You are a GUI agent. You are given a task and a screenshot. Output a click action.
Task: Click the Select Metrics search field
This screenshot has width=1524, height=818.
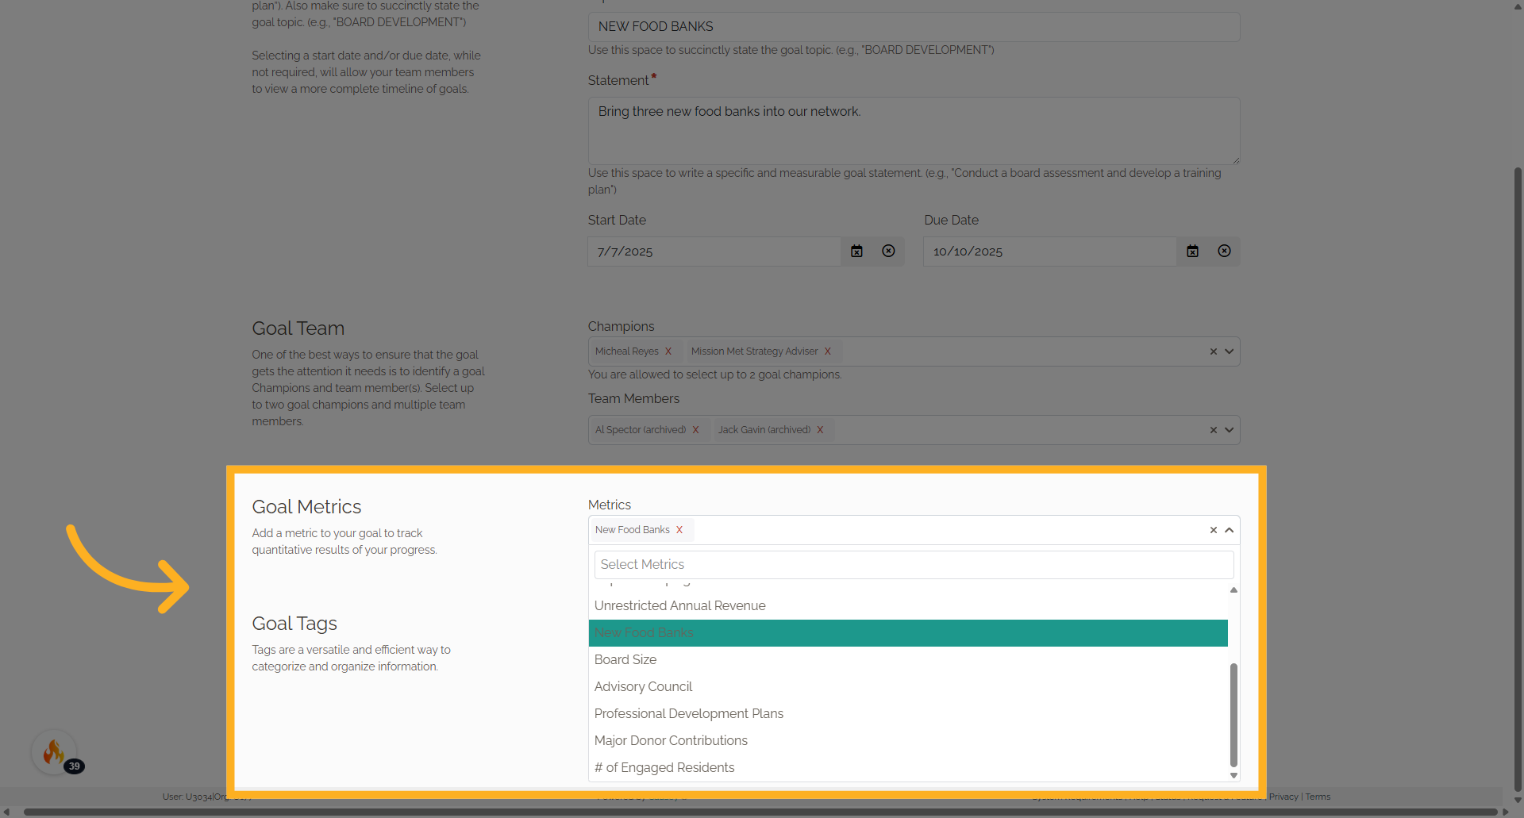(914, 565)
